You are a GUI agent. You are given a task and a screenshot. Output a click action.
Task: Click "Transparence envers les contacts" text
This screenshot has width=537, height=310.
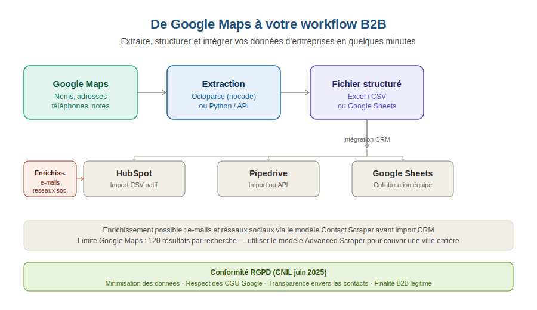pos(318,283)
